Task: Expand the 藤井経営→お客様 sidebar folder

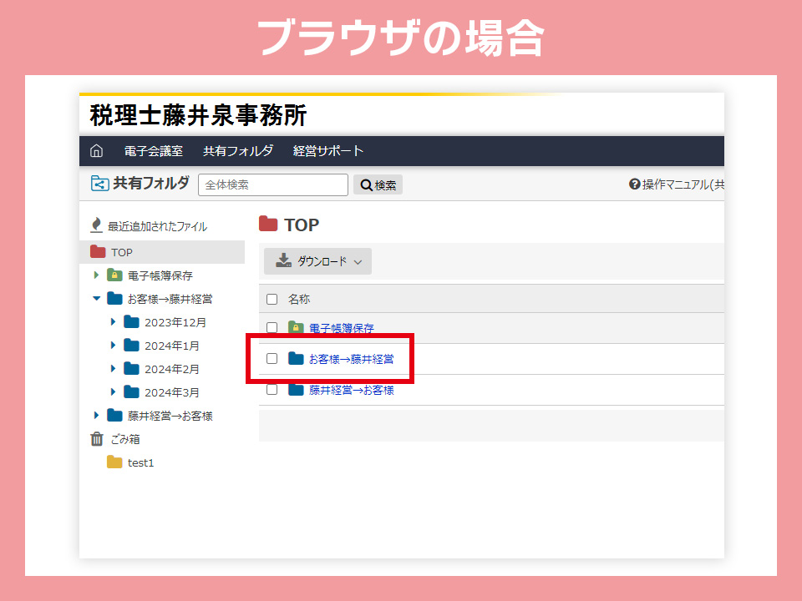Action: click(96, 416)
